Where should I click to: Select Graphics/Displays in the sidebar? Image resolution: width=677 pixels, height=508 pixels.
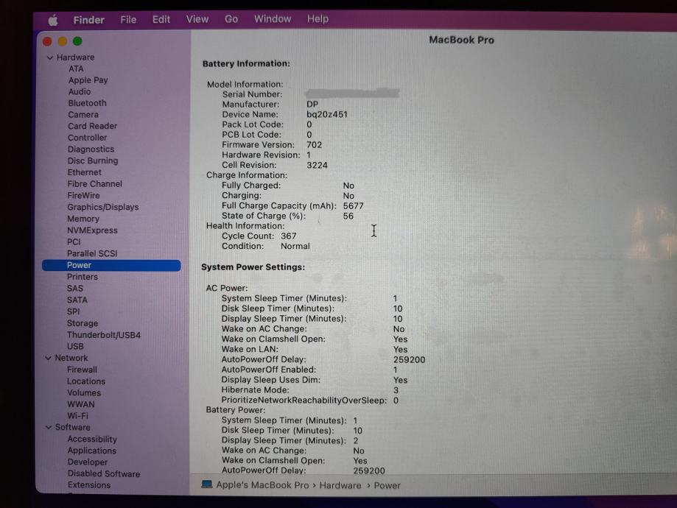[102, 207]
